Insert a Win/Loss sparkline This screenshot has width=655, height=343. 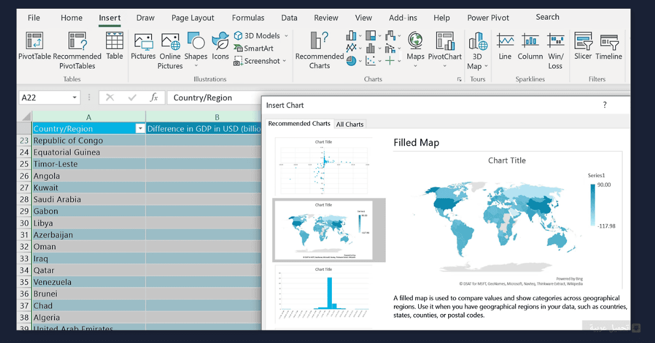[555, 50]
